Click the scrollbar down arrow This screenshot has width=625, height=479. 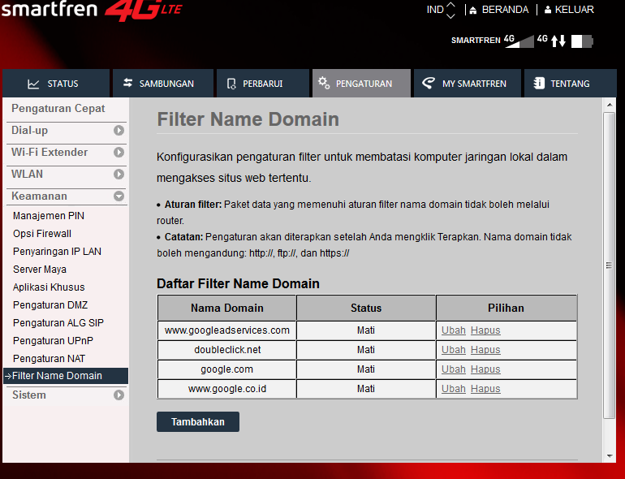pos(609,455)
